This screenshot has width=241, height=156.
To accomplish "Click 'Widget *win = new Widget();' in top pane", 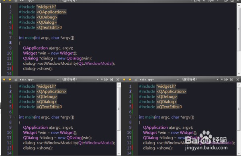I will tap(50, 53).
